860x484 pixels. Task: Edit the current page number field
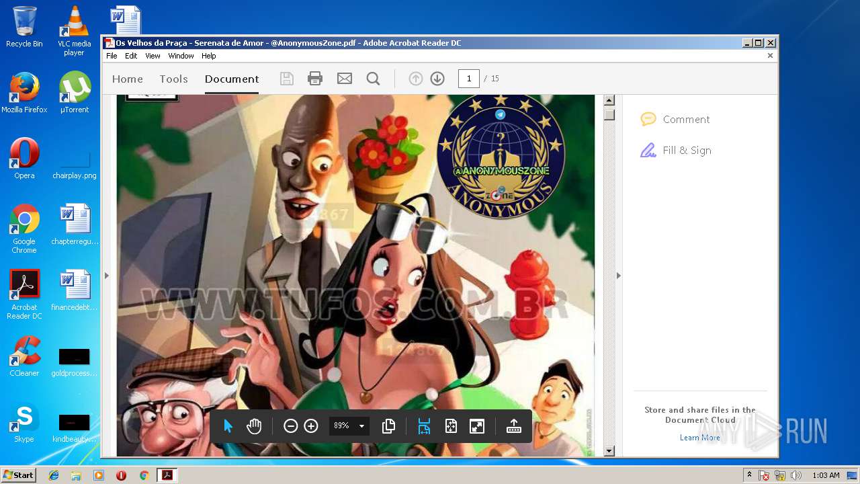tap(469, 79)
